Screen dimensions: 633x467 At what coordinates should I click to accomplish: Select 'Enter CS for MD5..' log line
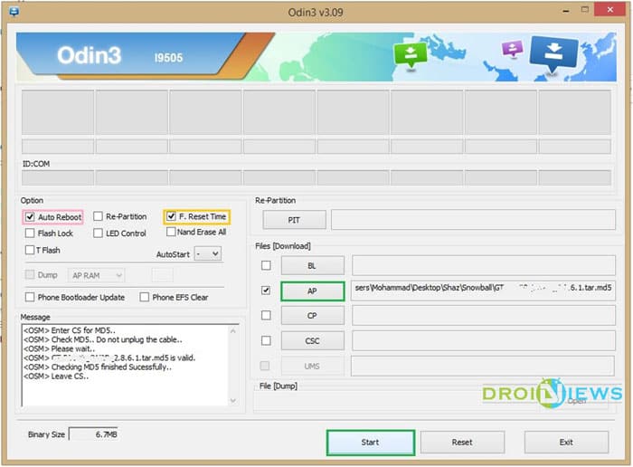70,330
